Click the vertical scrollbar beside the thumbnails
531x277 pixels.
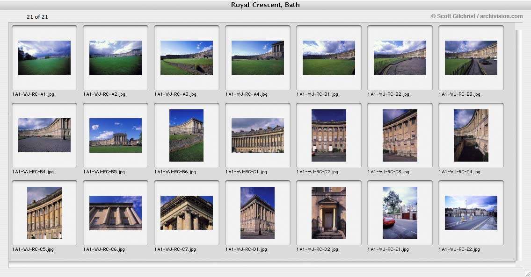pos(519,145)
